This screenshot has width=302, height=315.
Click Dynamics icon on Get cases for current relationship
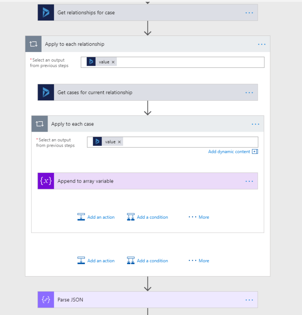pos(46,92)
